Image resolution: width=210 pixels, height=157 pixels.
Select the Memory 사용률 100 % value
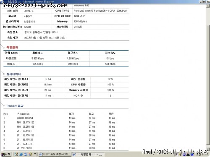[110, 90]
